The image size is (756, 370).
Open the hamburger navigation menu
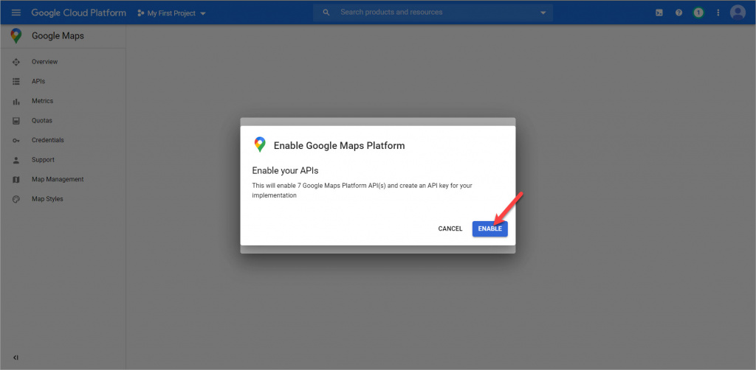[16, 13]
